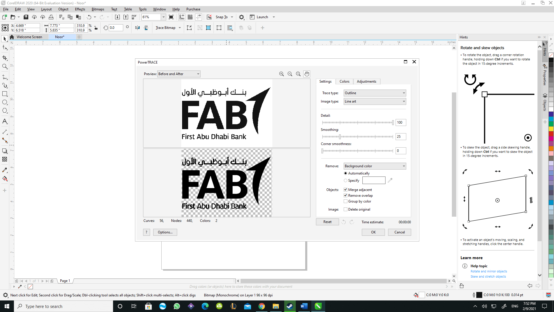Click the Import icon in toolbar

(117, 17)
